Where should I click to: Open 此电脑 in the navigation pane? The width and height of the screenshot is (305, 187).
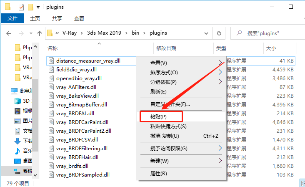coord(21,91)
